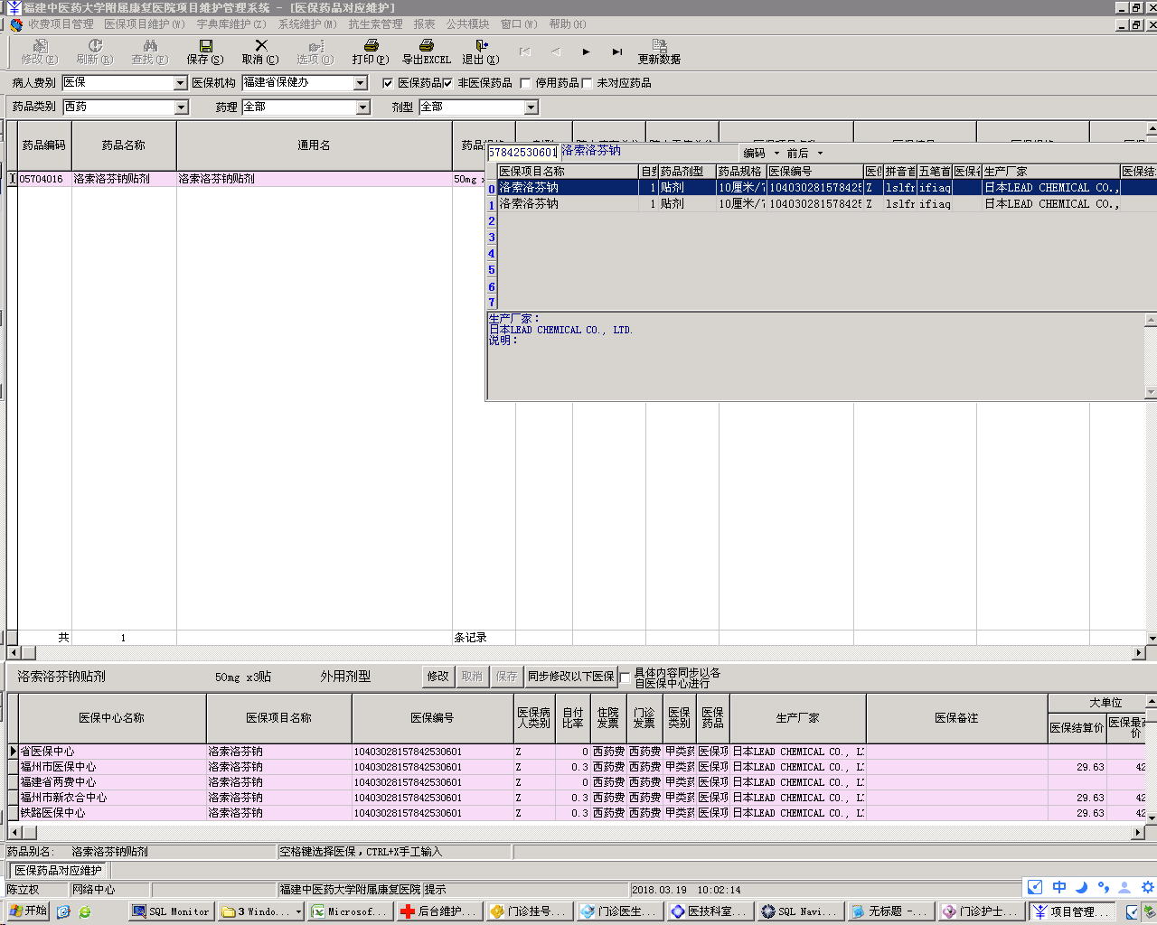This screenshot has height=925, width=1157.
Task: Expand the 3 Windows taskbar group arrow
Action: point(298,911)
